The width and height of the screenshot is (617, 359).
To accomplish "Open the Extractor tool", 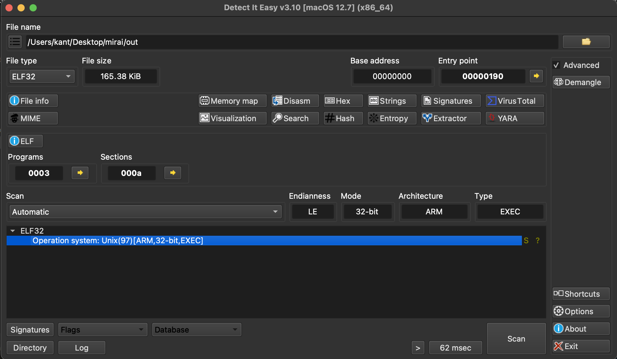I will point(451,118).
